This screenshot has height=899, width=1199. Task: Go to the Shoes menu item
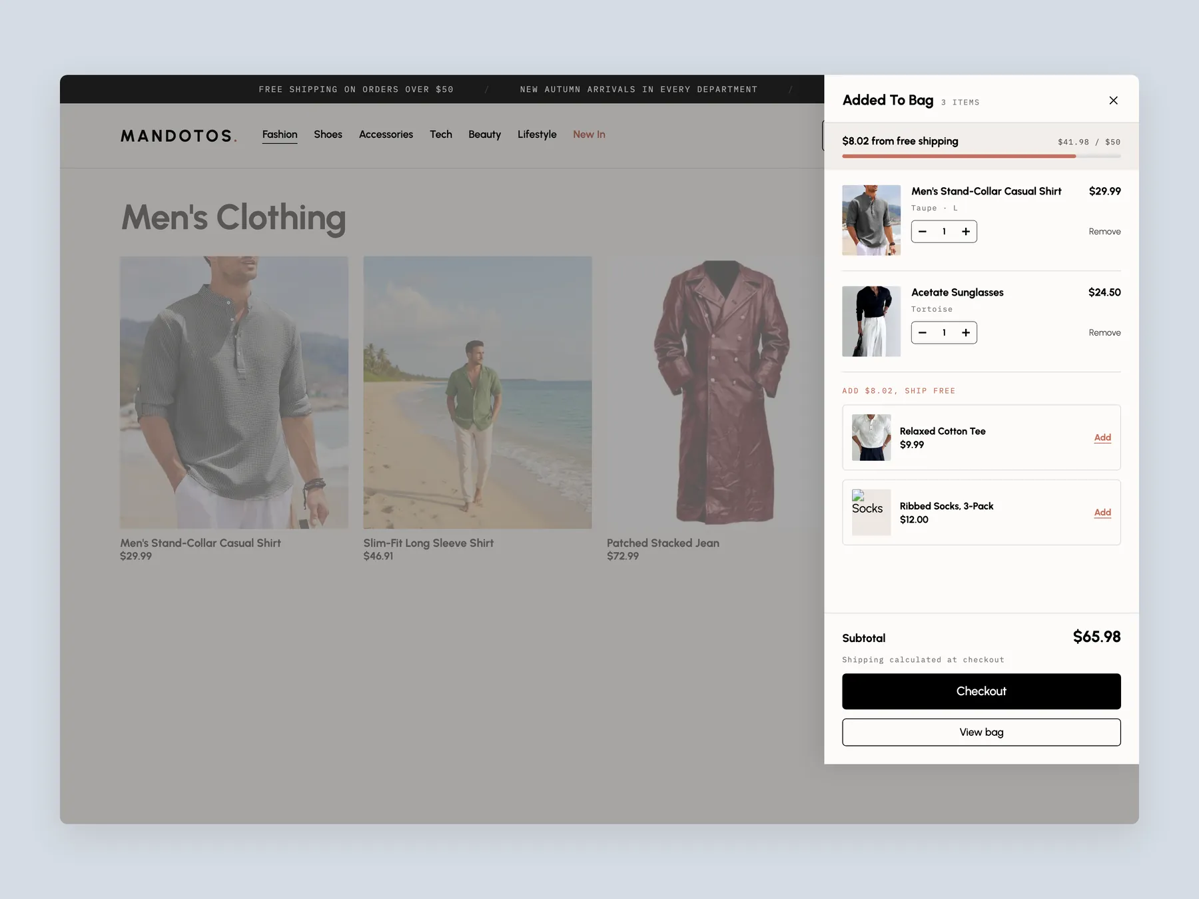328,135
